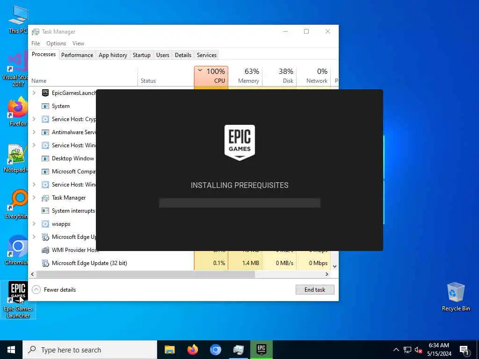Switch to the Details tab
The height and width of the screenshot is (359, 479).
click(x=183, y=55)
